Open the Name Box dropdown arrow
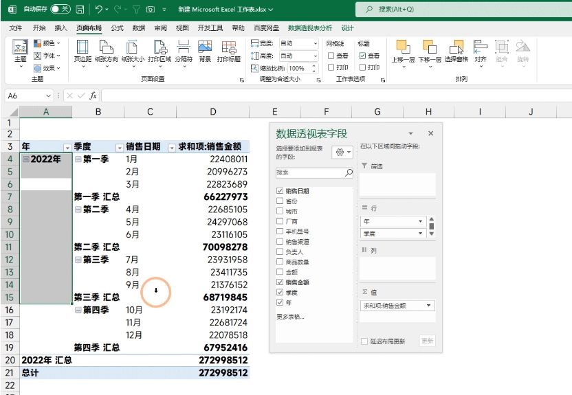The width and height of the screenshot is (572, 395). (48, 95)
